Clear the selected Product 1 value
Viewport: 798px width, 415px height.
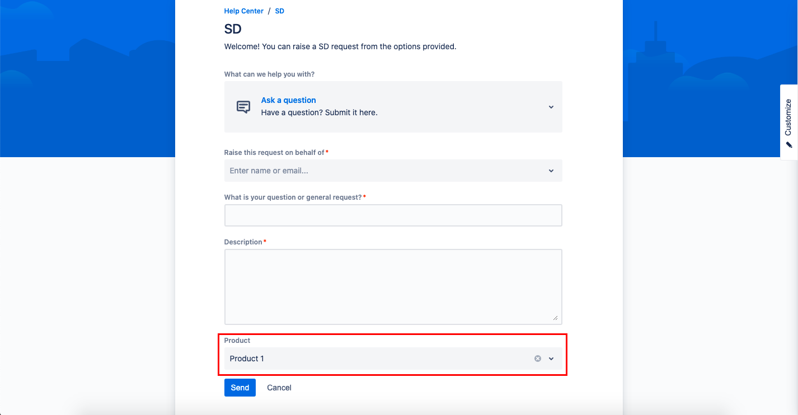pyautogui.click(x=538, y=359)
